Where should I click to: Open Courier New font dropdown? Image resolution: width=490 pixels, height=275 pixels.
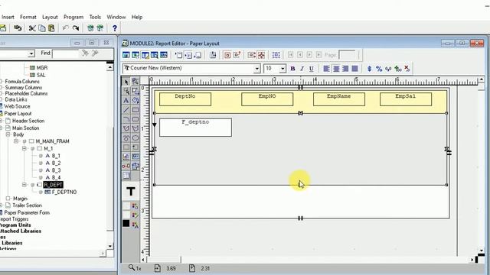click(256, 69)
